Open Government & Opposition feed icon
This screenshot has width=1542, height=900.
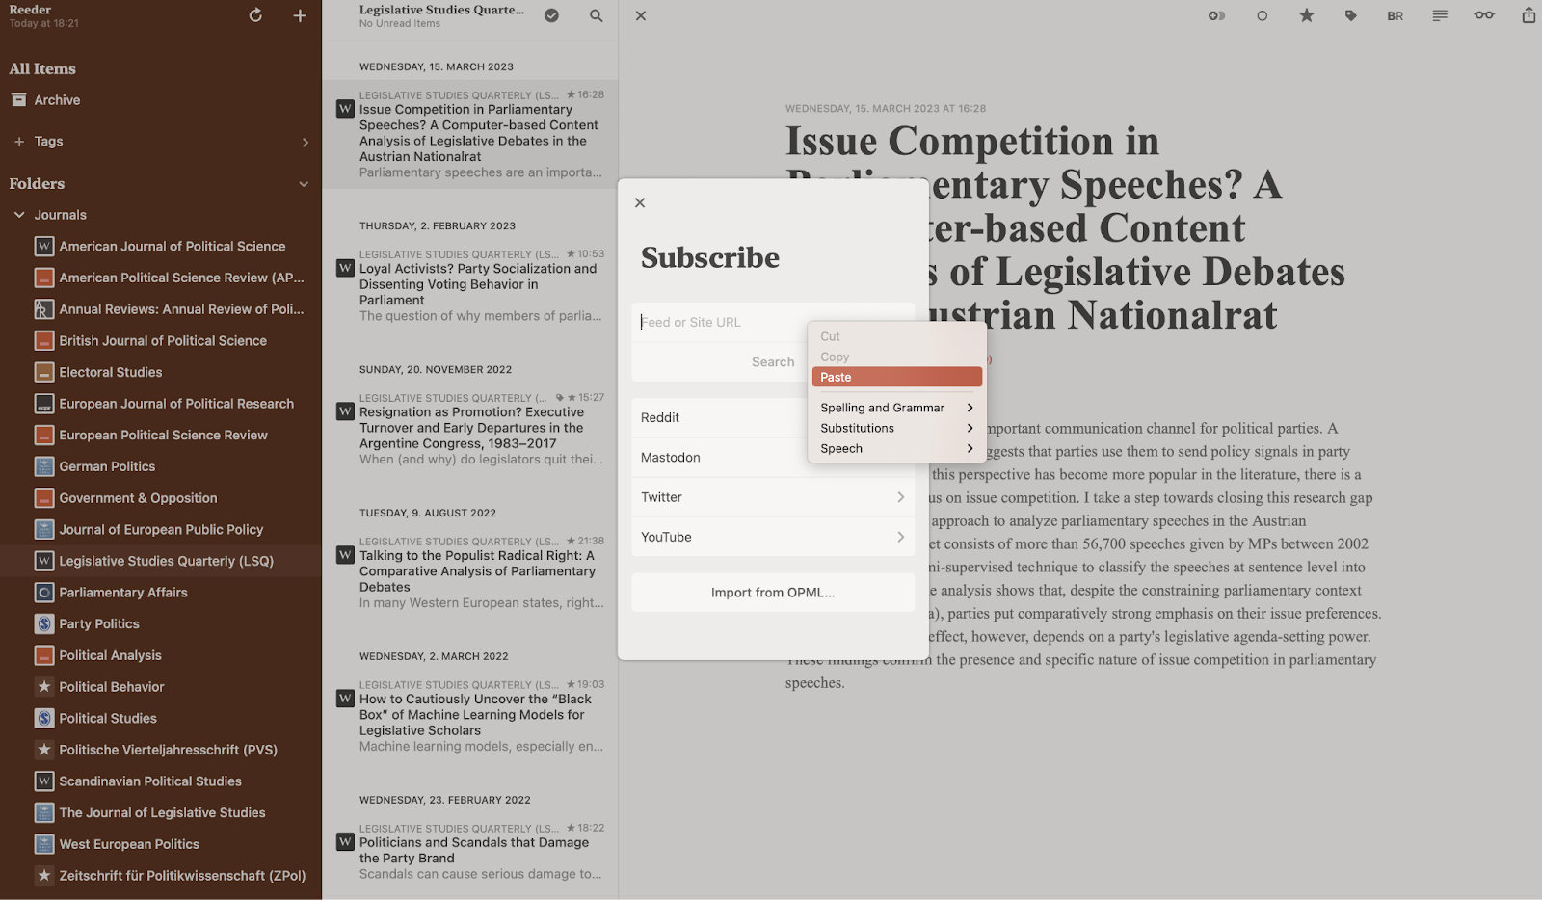[44, 498]
